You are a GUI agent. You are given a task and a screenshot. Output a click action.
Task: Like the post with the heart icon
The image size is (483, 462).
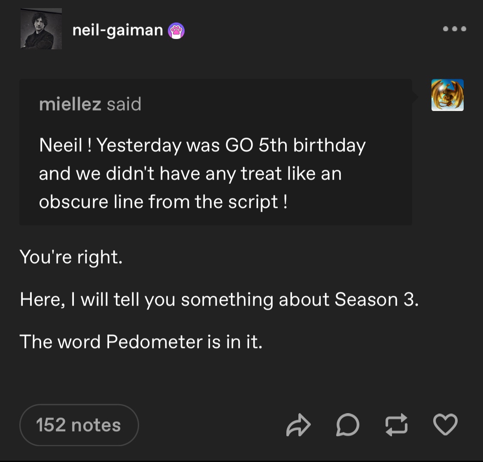click(445, 425)
